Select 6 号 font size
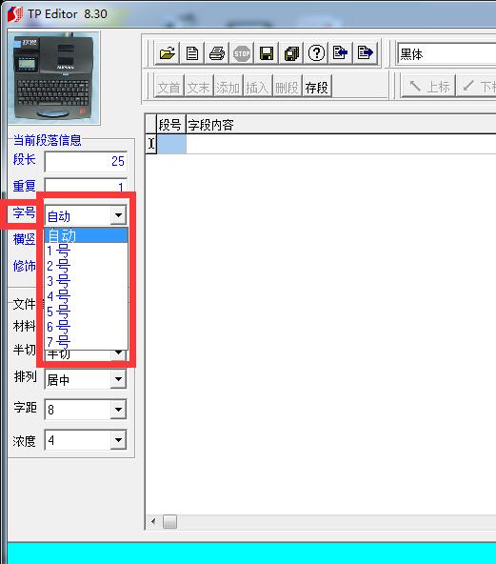 pyautogui.click(x=86, y=327)
